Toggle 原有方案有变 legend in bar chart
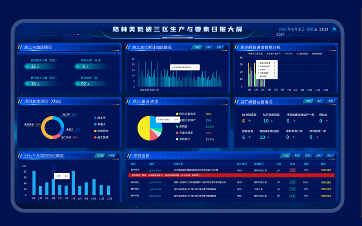Image resolution: width=362 pixels, height=226 pixels. (x=256, y=54)
